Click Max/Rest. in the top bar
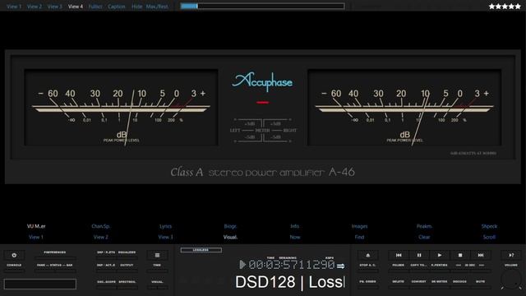This screenshot has height=296, width=526. (x=157, y=7)
